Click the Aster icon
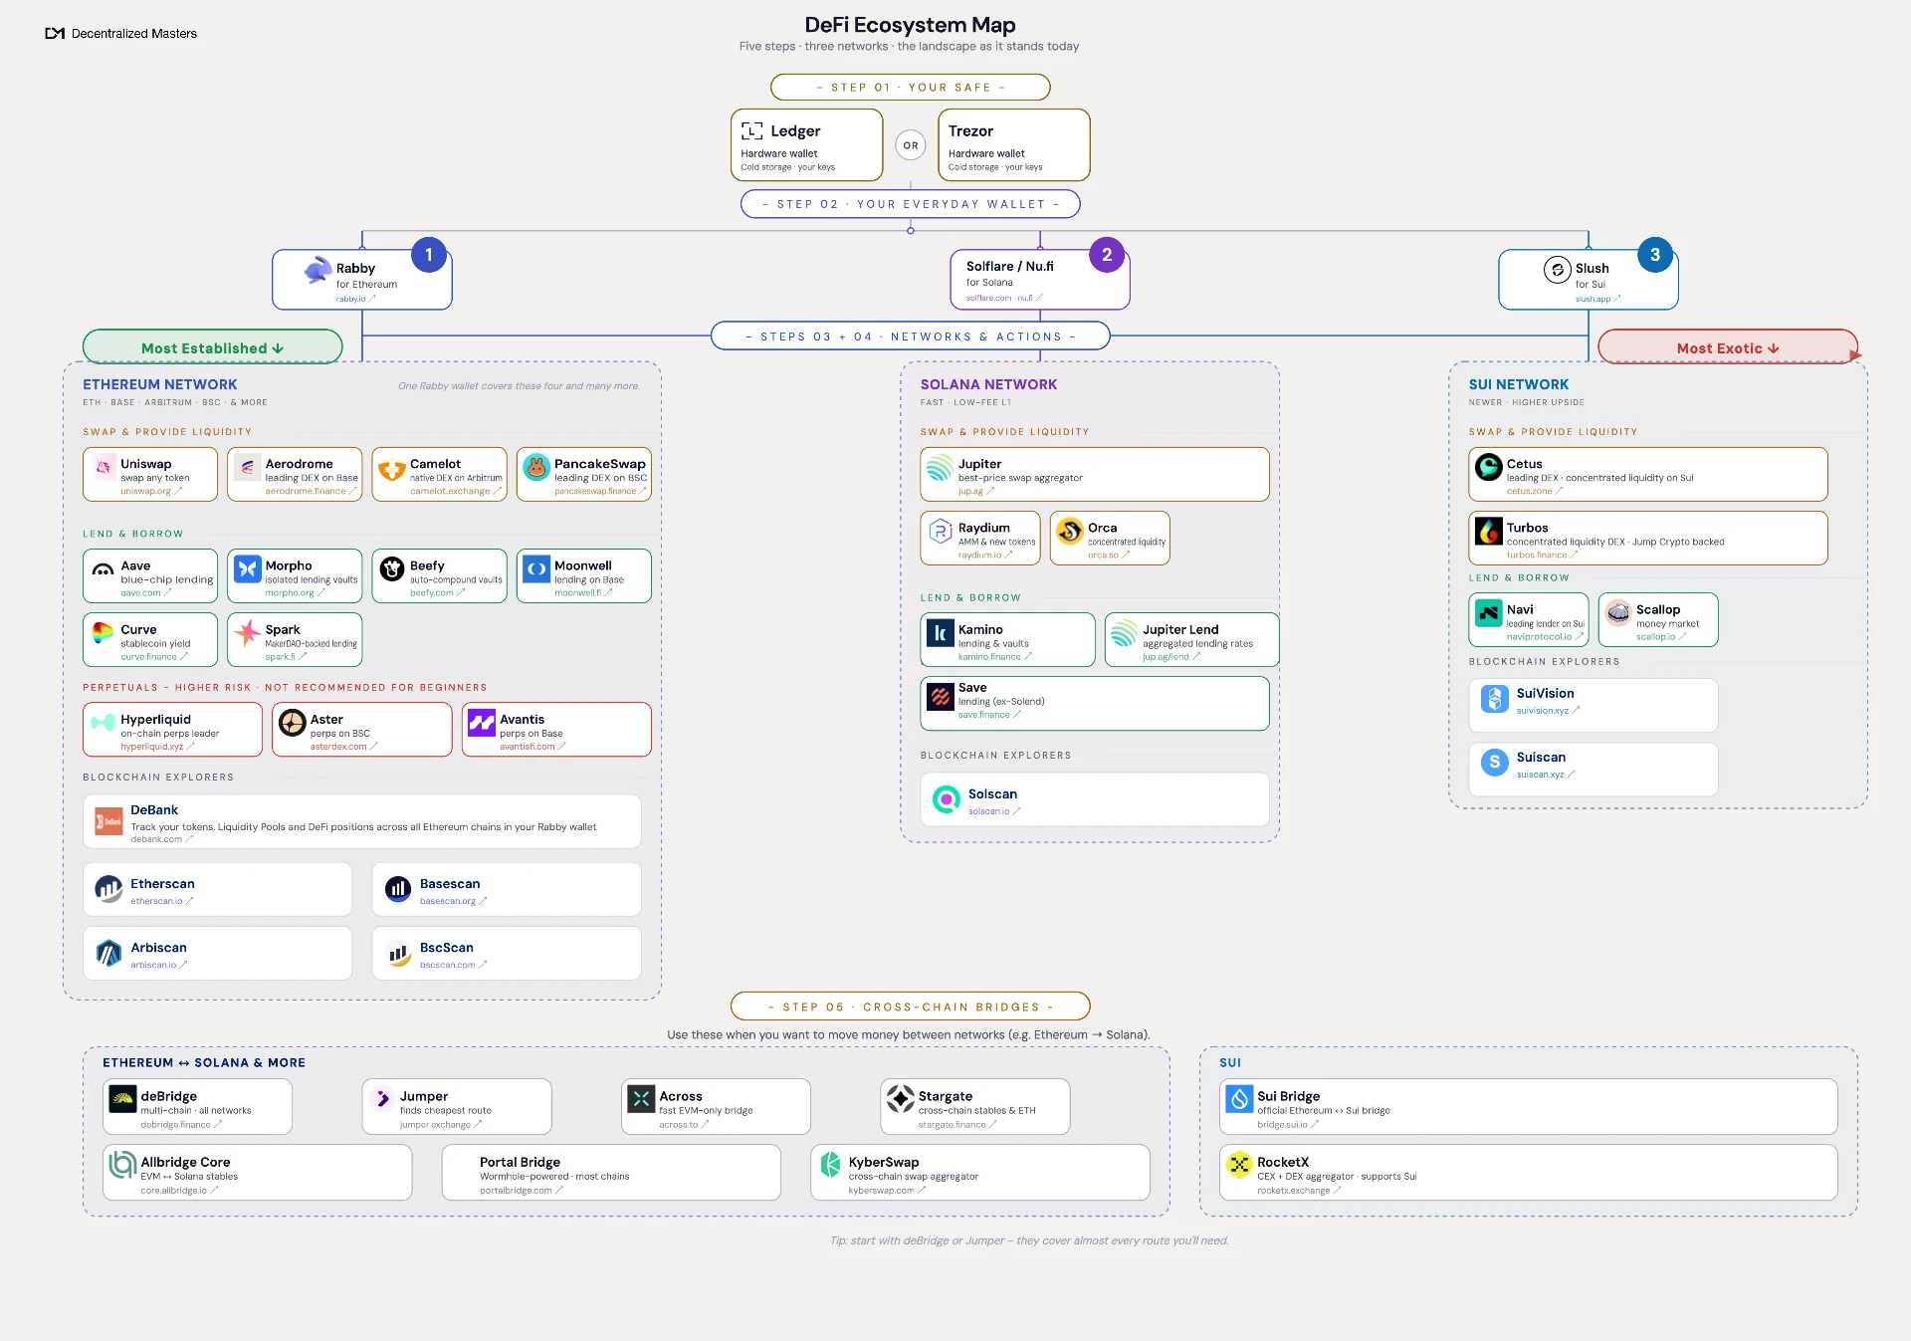Screen dimensions: 1911x1341 (293, 722)
